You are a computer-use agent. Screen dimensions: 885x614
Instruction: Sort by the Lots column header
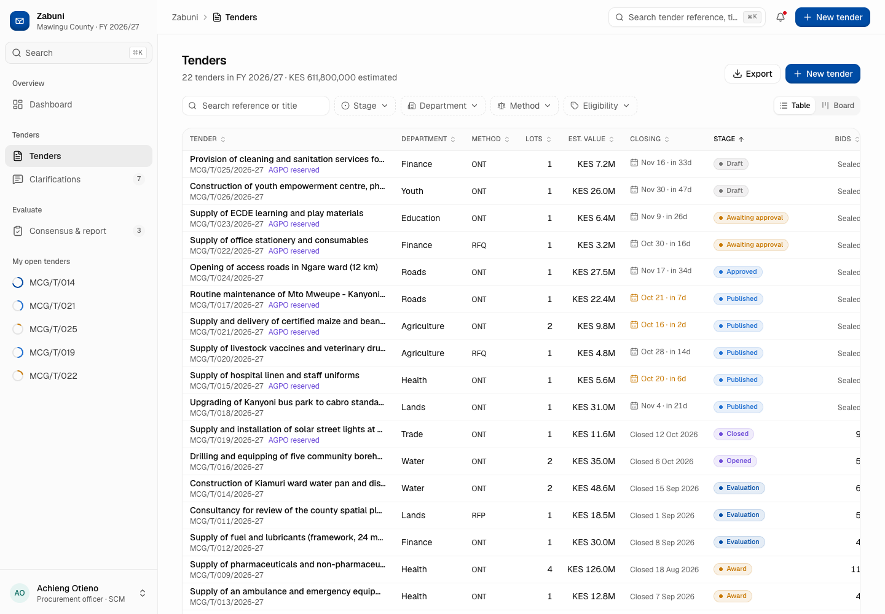tap(538, 139)
